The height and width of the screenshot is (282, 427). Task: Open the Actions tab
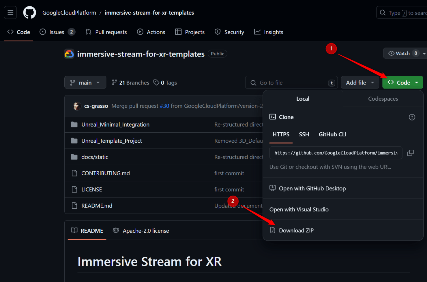(151, 32)
